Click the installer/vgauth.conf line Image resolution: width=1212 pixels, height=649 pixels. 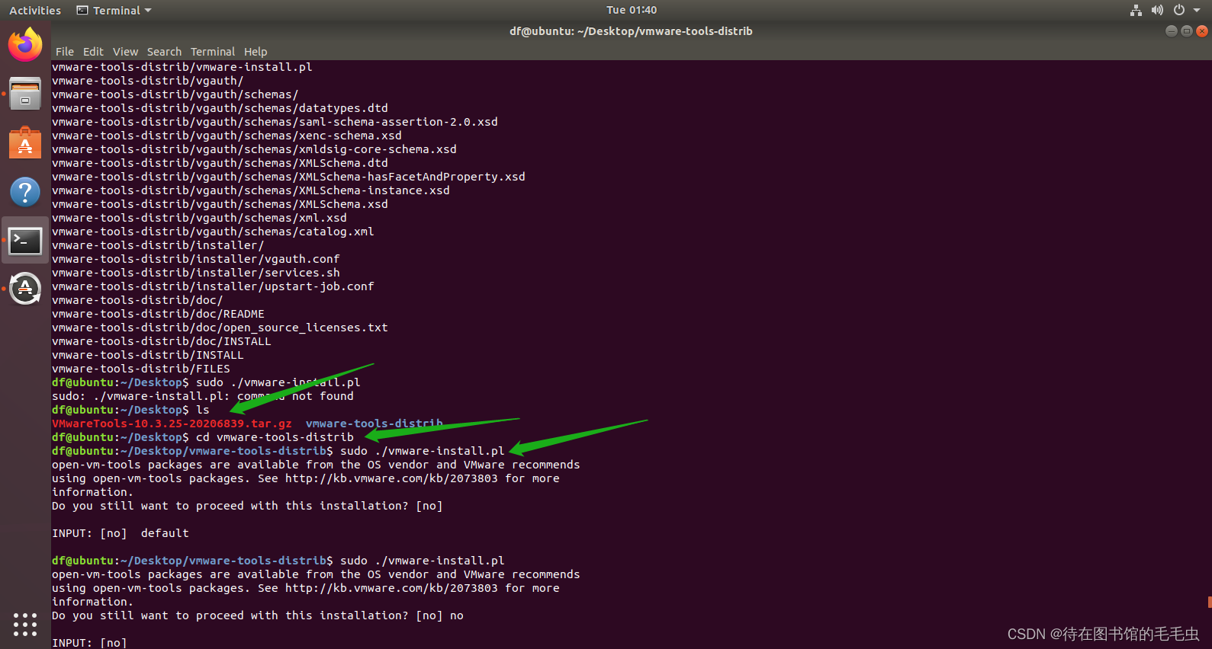[x=196, y=259]
